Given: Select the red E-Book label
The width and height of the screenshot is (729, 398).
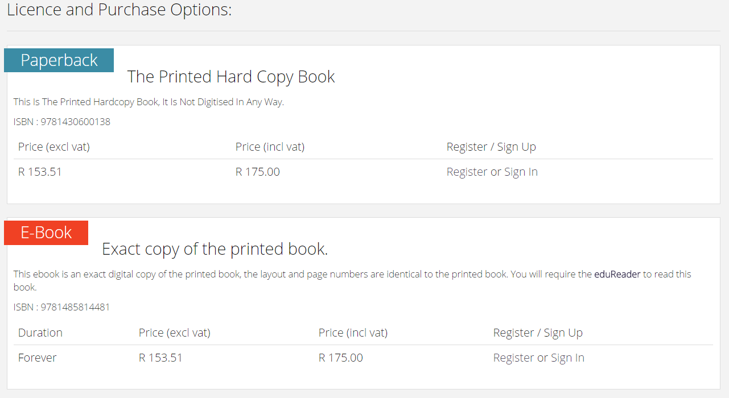Looking at the screenshot, I should (x=46, y=233).
